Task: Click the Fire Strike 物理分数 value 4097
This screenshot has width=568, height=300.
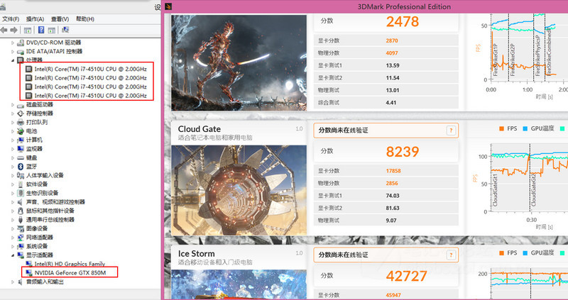Action: click(392, 52)
